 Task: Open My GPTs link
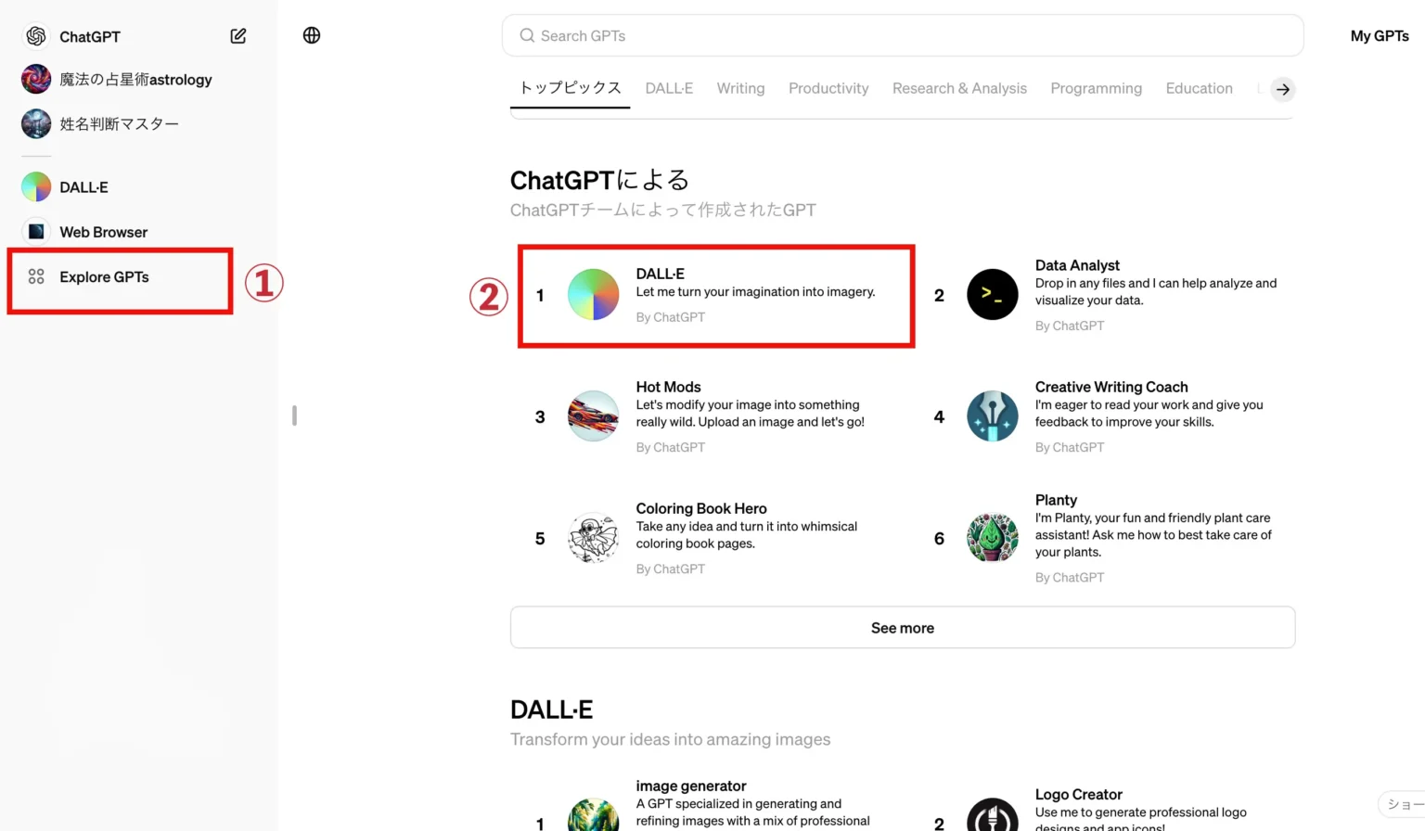1379,36
